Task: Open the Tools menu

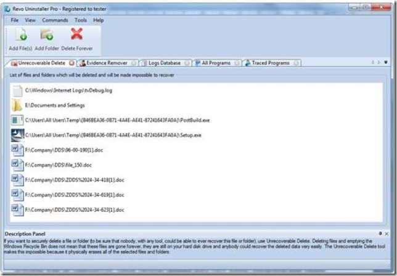Action: (x=80, y=20)
